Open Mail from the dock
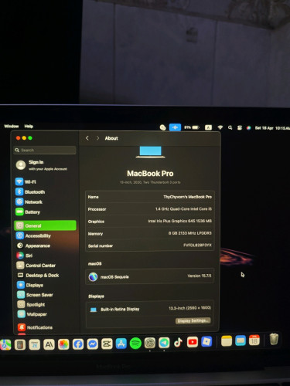Screen dimensions: 290x386 (x=241, y=340)
